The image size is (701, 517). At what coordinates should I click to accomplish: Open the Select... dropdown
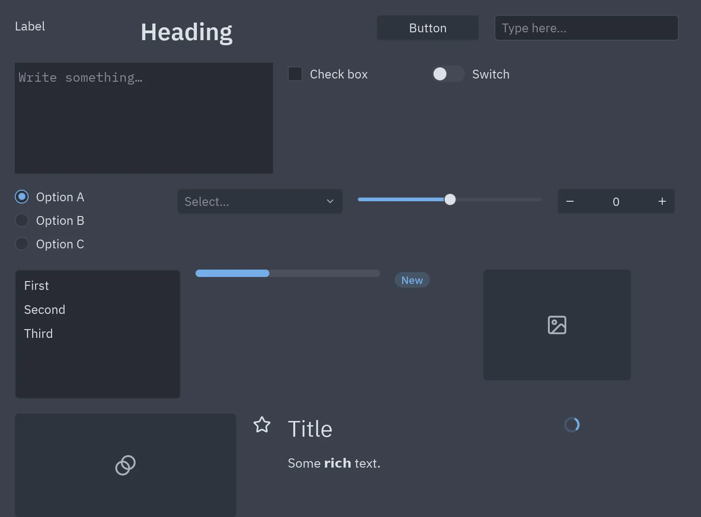click(x=260, y=201)
